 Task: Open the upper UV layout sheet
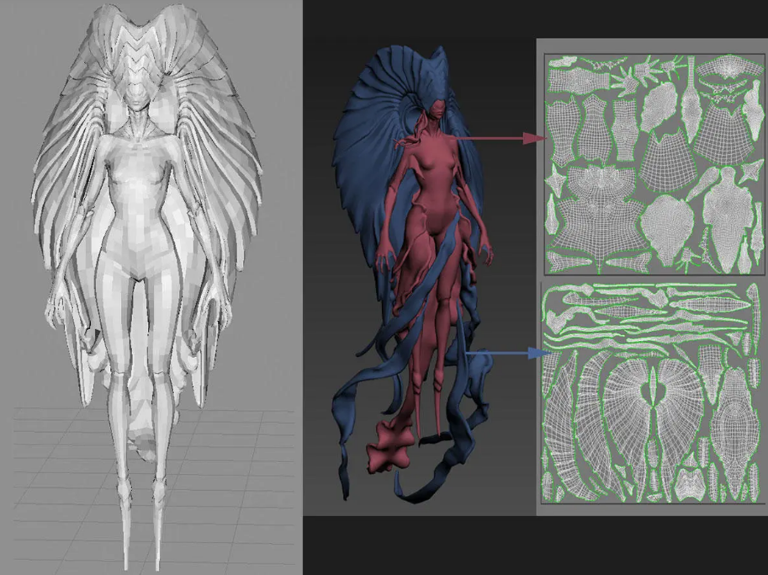click(x=655, y=164)
